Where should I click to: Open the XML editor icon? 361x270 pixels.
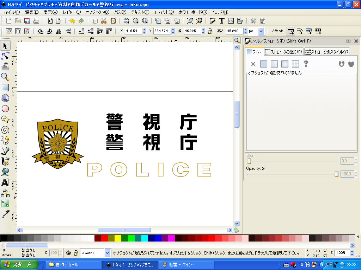pos(231,21)
